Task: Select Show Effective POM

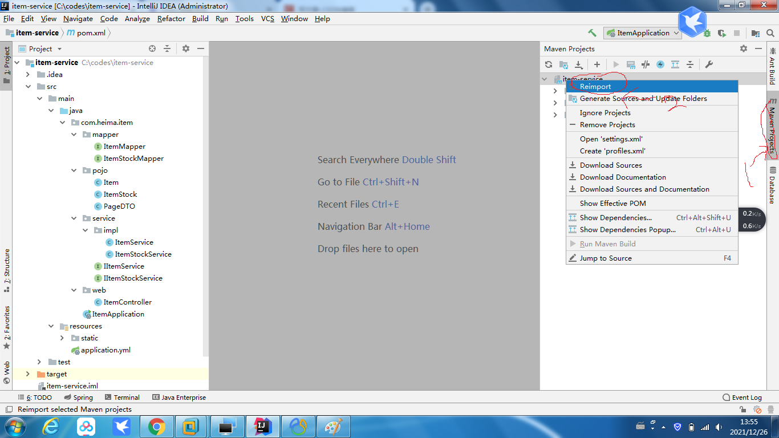Action: pyautogui.click(x=652, y=204)
